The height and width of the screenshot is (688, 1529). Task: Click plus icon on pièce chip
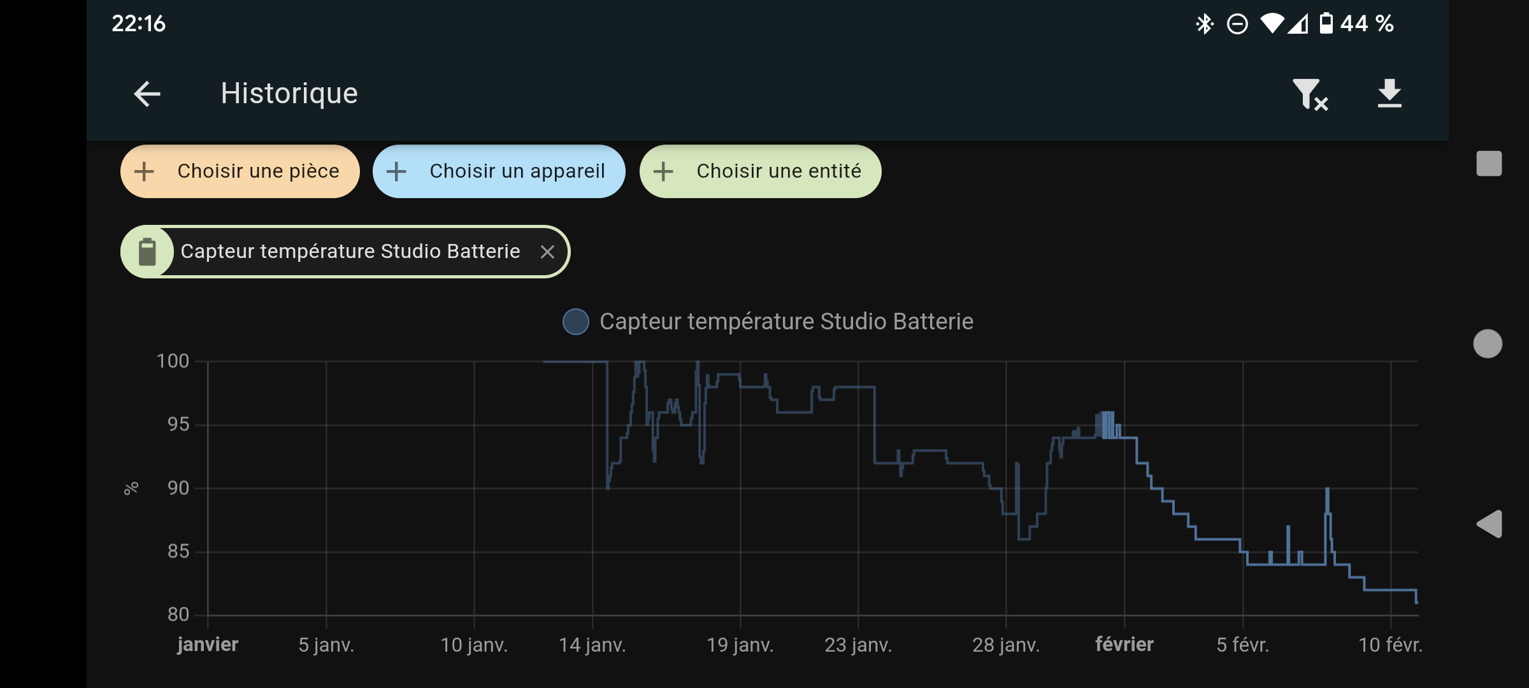145,171
